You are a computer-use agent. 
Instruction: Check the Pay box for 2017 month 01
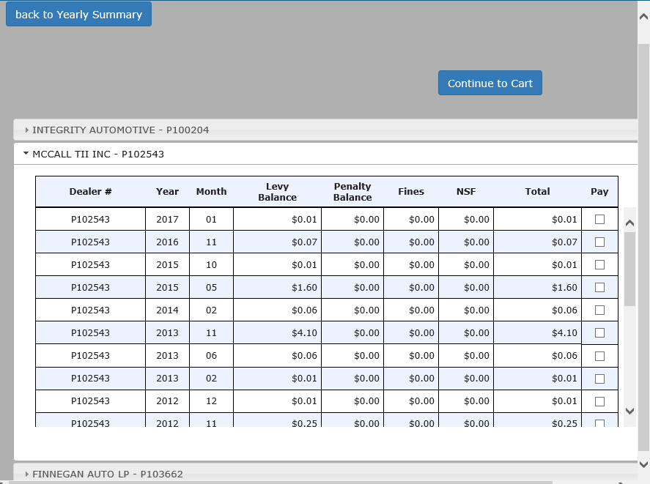point(599,219)
